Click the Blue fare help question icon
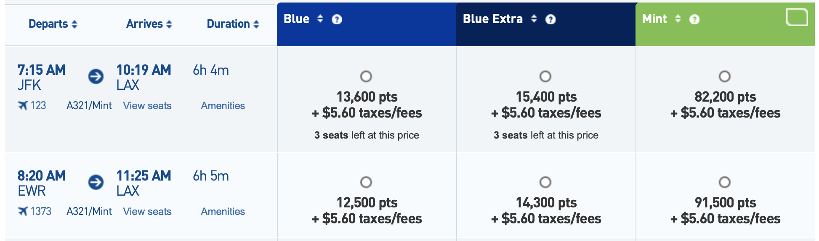The height and width of the screenshot is (241, 819). coord(337,19)
